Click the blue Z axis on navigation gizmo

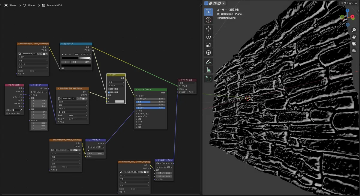[x=347, y=10]
